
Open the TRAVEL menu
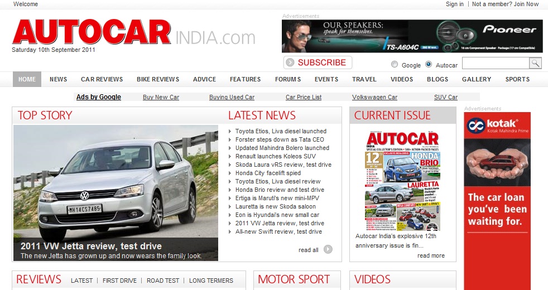click(x=364, y=79)
